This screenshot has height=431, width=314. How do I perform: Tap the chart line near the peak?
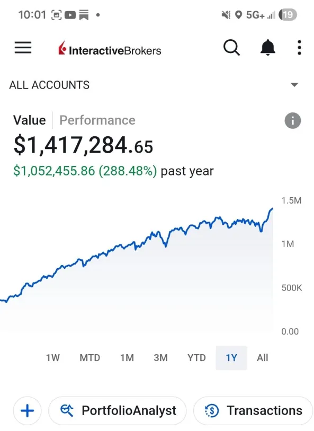point(271,210)
